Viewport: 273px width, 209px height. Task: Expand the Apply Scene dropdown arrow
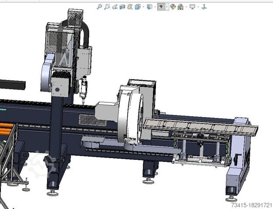(x=185, y=7)
